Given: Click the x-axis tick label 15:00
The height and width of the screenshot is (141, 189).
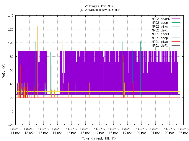Looking at the screenshot, I should [x=71, y=133].
